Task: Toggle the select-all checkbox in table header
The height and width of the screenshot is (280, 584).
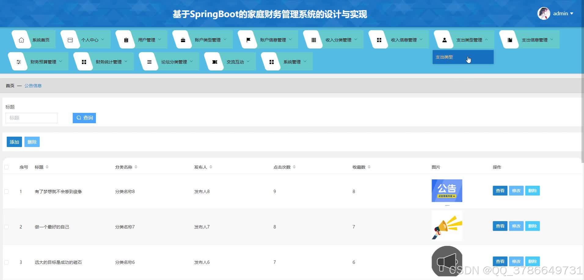Action: [x=7, y=167]
